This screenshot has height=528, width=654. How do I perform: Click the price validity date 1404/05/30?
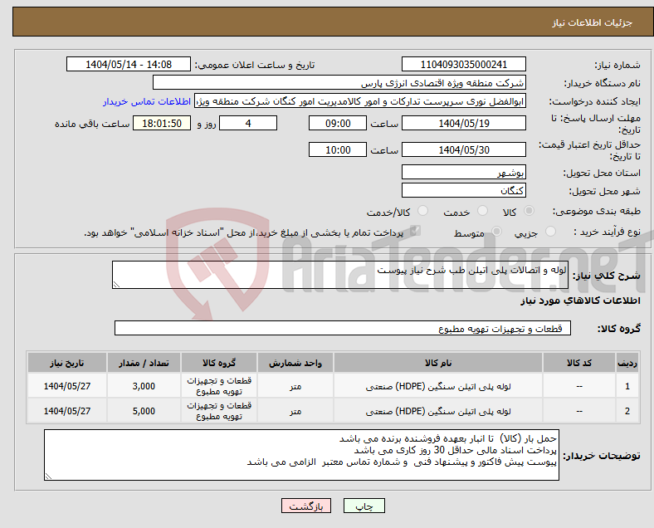[463, 149]
